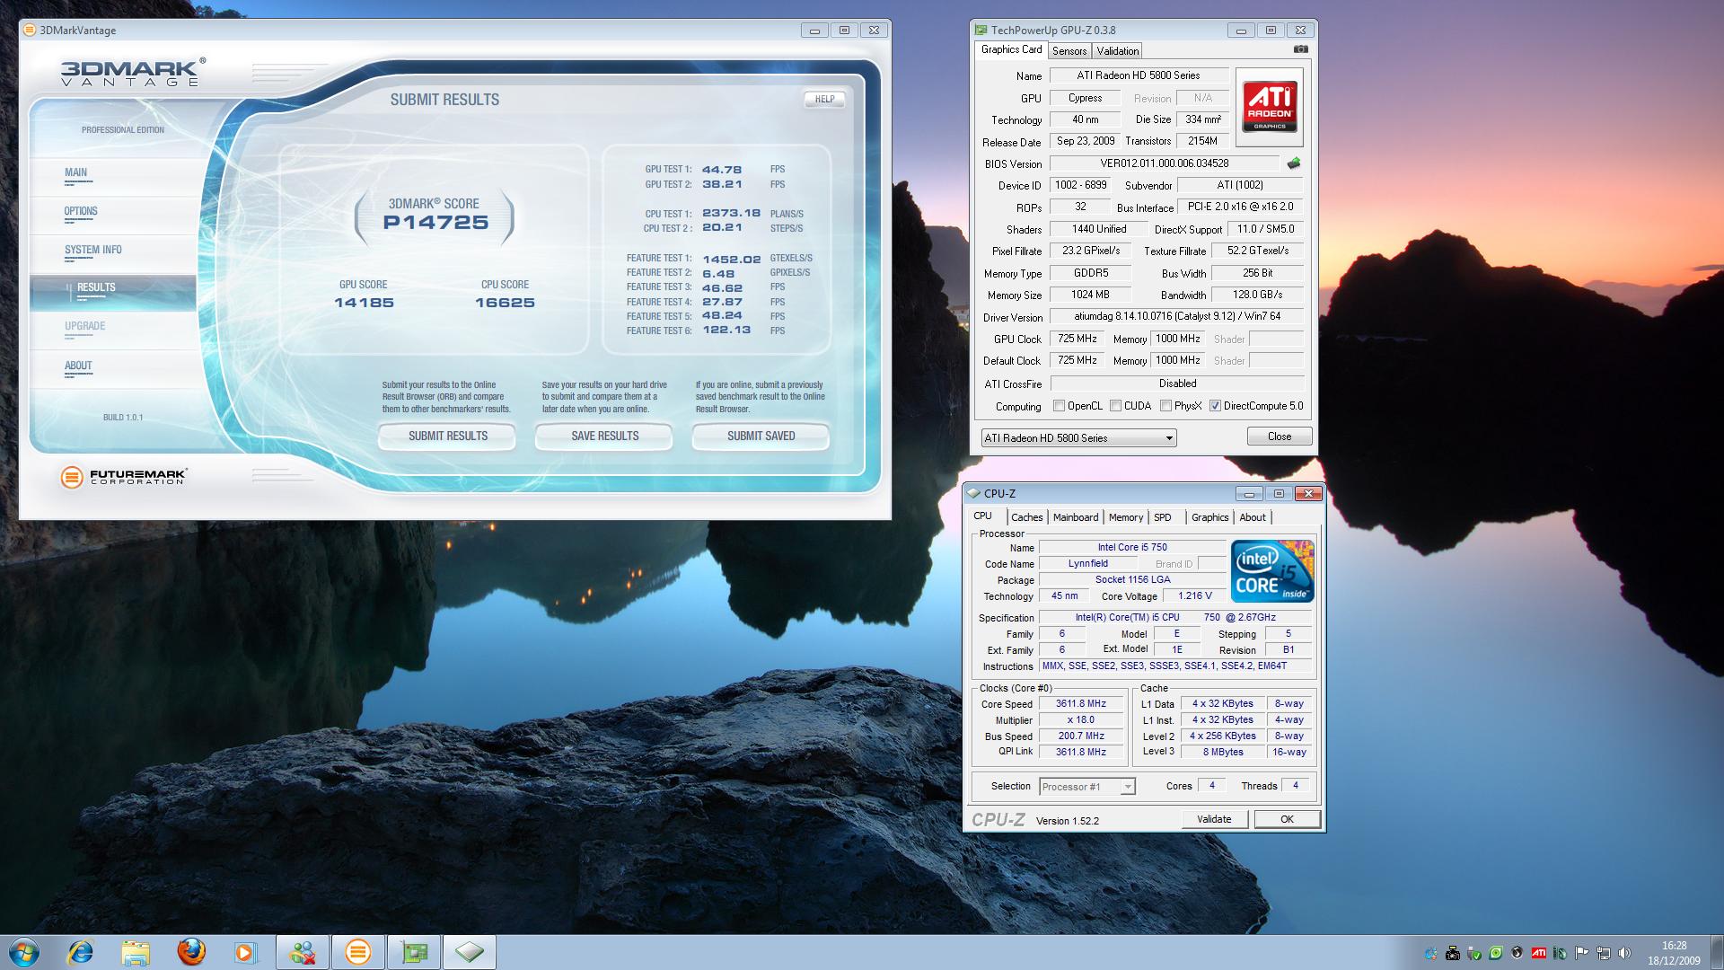The image size is (1724, 970).
Task: Click the ATI Catalyst tray icon
Action: click(1538, 954)
